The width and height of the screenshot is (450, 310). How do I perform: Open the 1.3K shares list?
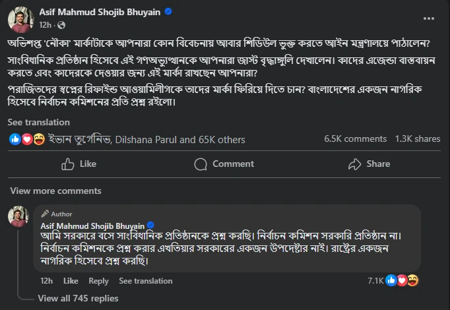tap(417, 139)
